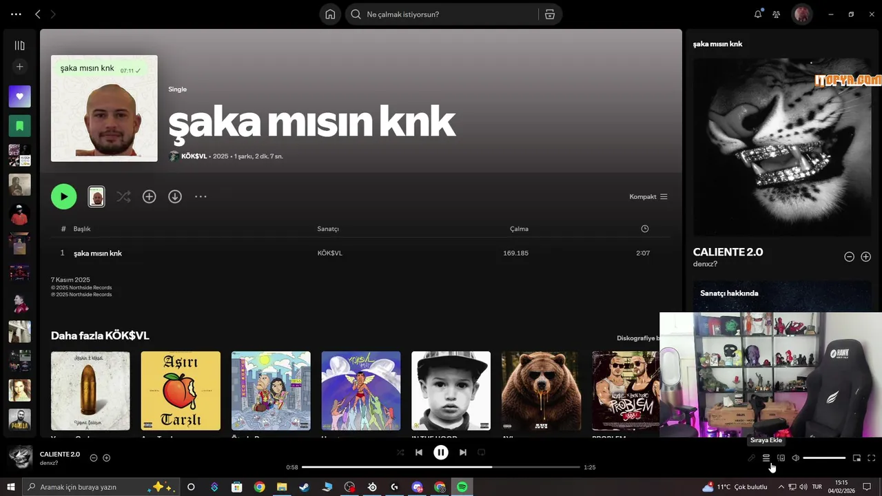Open the notifications bell
This screenshot has height=496, width=882.
click(x=758, y=14)
